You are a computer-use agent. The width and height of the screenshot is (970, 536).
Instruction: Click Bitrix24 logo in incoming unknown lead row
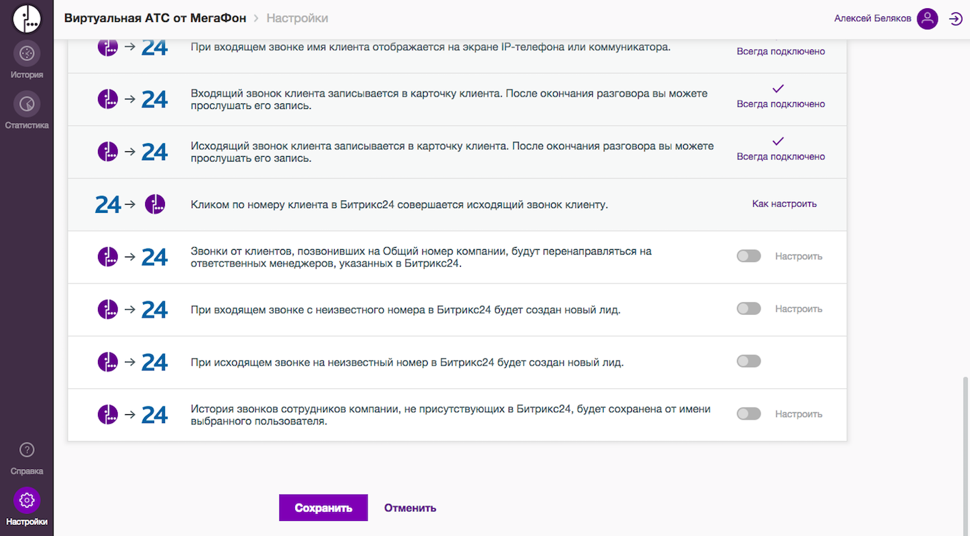pyautogui.click(x=155, y=309)
